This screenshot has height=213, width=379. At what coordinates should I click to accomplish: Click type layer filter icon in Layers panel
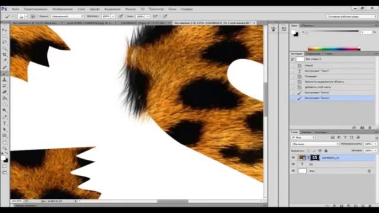345,137
